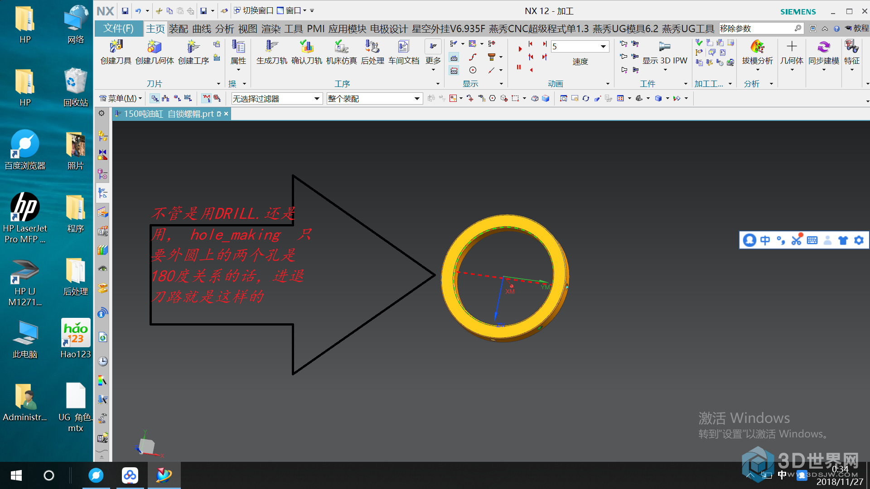The image size is (870, 489).
Task: Open the Constraint Navigator in the resource bar
Action: click(103, 155)
